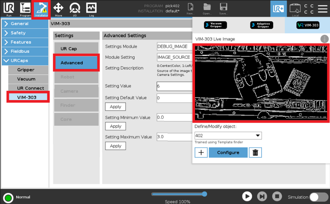Viewport: 330px width, 204px height.
Task: Click the Setting Maximum Value field
Action: pyautogui.click(x=175, y=137)
